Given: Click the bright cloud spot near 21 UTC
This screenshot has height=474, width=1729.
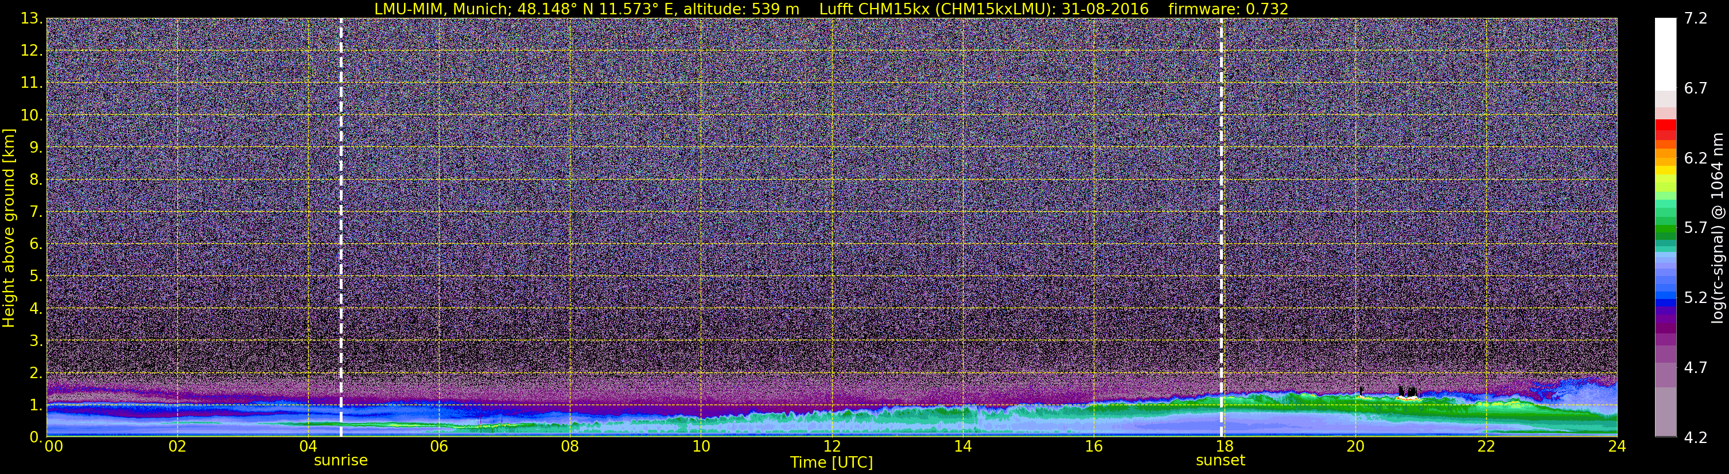Looking at the screenshot, I should (x=1409, y=398).
